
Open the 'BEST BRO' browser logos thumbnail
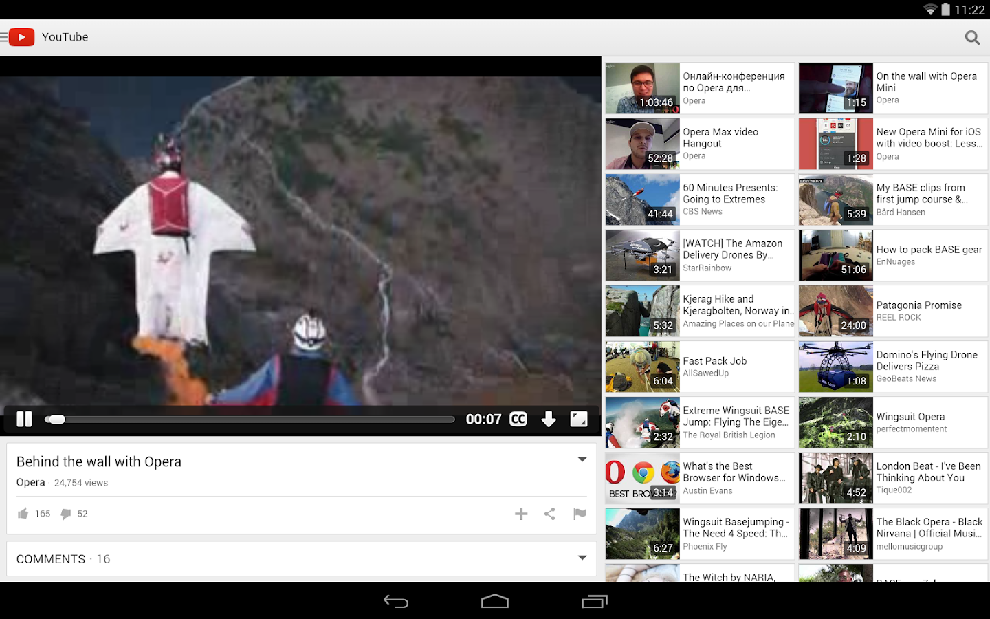pos(643,478)
